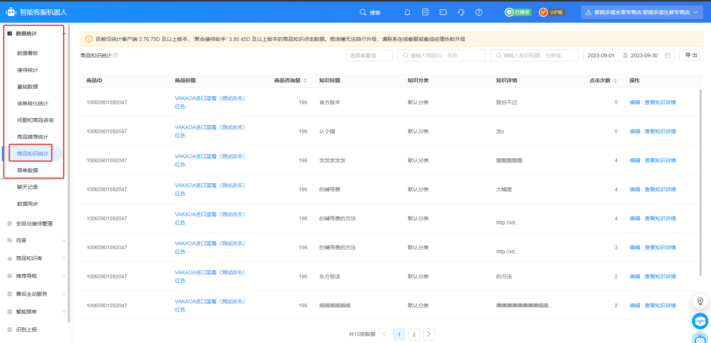
Task: Open 跟单数据 in sidebar
Action: 28,170
